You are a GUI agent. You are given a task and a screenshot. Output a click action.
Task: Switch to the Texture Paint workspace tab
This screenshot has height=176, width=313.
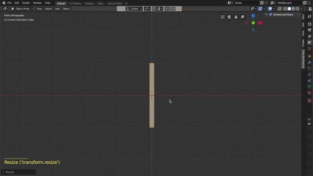[x=114, y=3]
